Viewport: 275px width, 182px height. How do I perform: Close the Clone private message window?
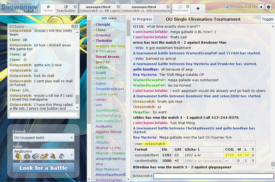click(x=76, y=26)
